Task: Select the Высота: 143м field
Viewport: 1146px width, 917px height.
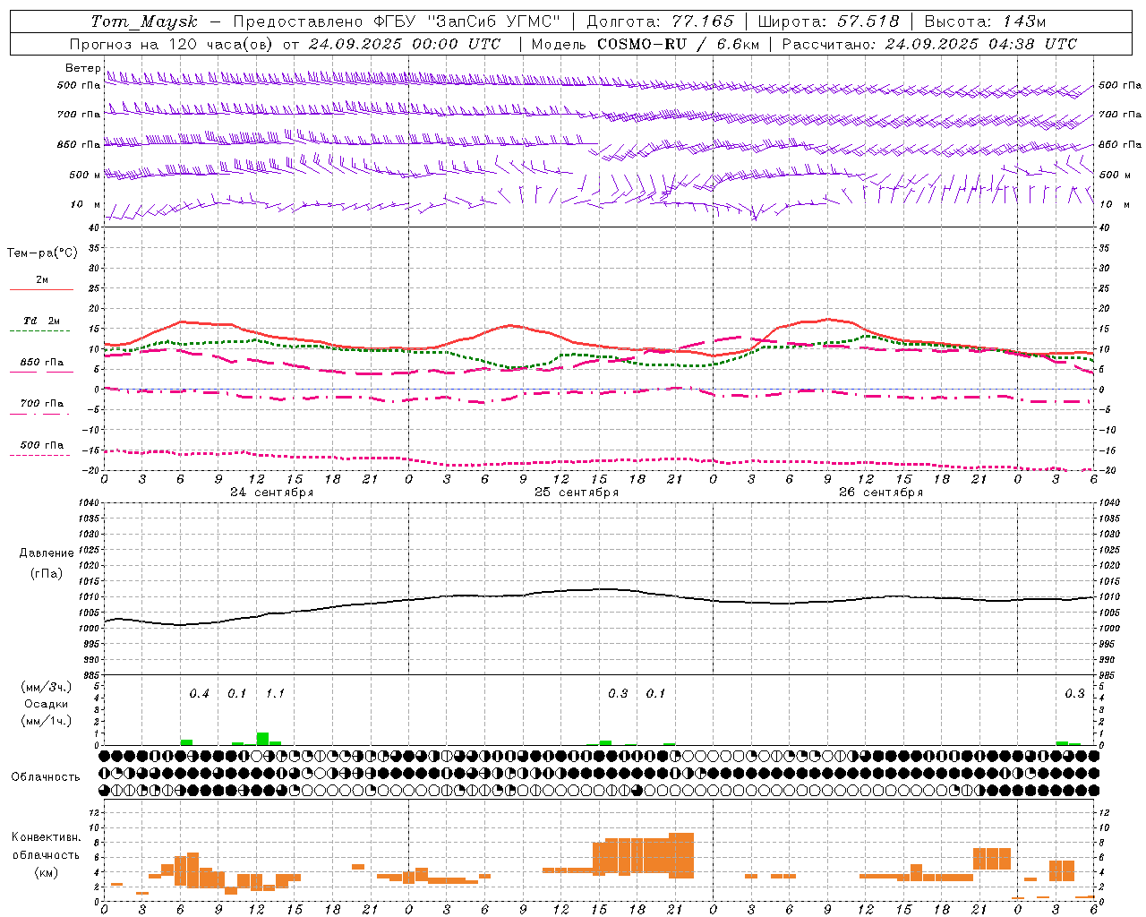Action: (985, 21)
